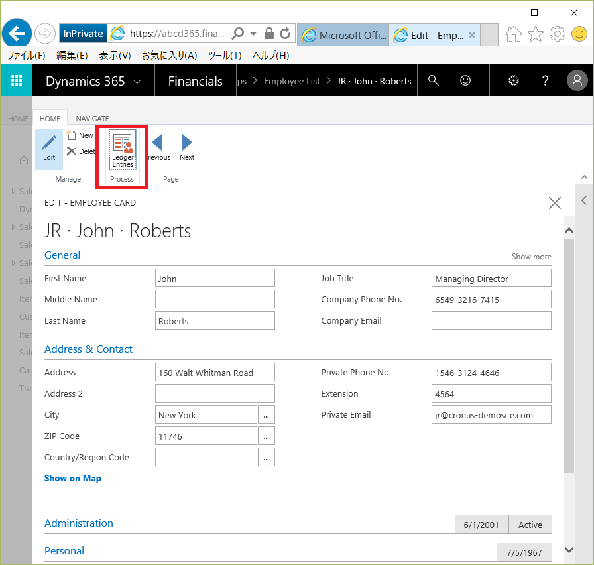Viewport: 594px width, 565px height.
Task: Click the empty Middle Name field
Action: [x=215, y=299]
